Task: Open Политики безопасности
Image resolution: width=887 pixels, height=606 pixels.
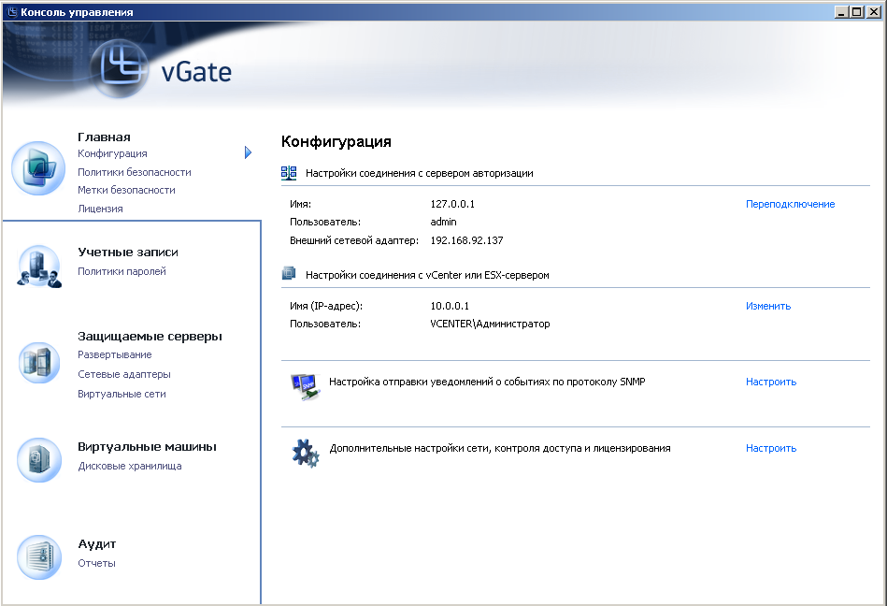Action: (134, 172)
